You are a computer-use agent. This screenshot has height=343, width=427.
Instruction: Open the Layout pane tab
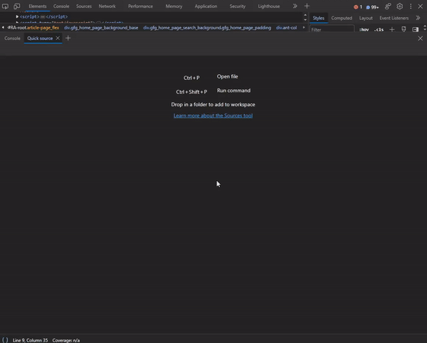(x=366, y=18)
